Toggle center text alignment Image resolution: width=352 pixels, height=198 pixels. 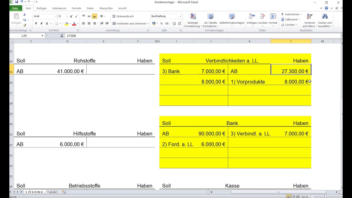(89, 23)
